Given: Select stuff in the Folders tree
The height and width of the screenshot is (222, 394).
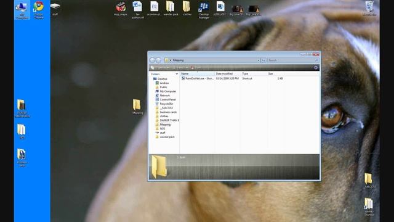Looking at the screenshot, I should click(163, 133).
